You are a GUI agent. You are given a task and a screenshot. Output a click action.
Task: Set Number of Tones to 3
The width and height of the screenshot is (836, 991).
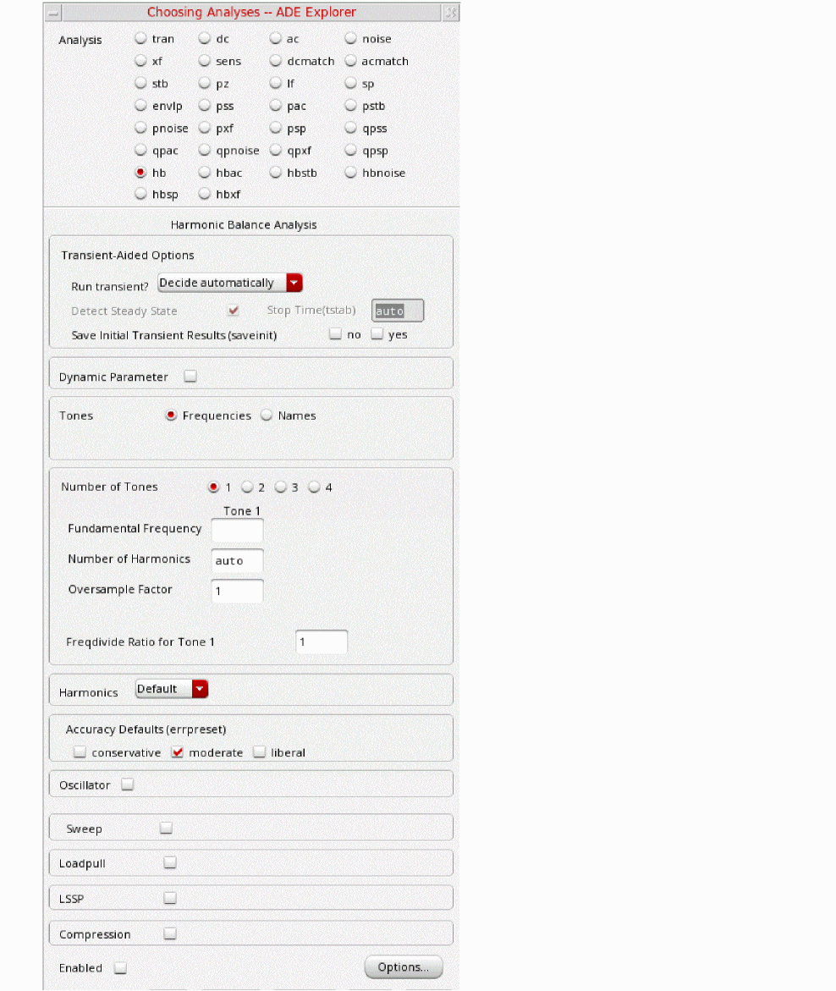(281, 487)
